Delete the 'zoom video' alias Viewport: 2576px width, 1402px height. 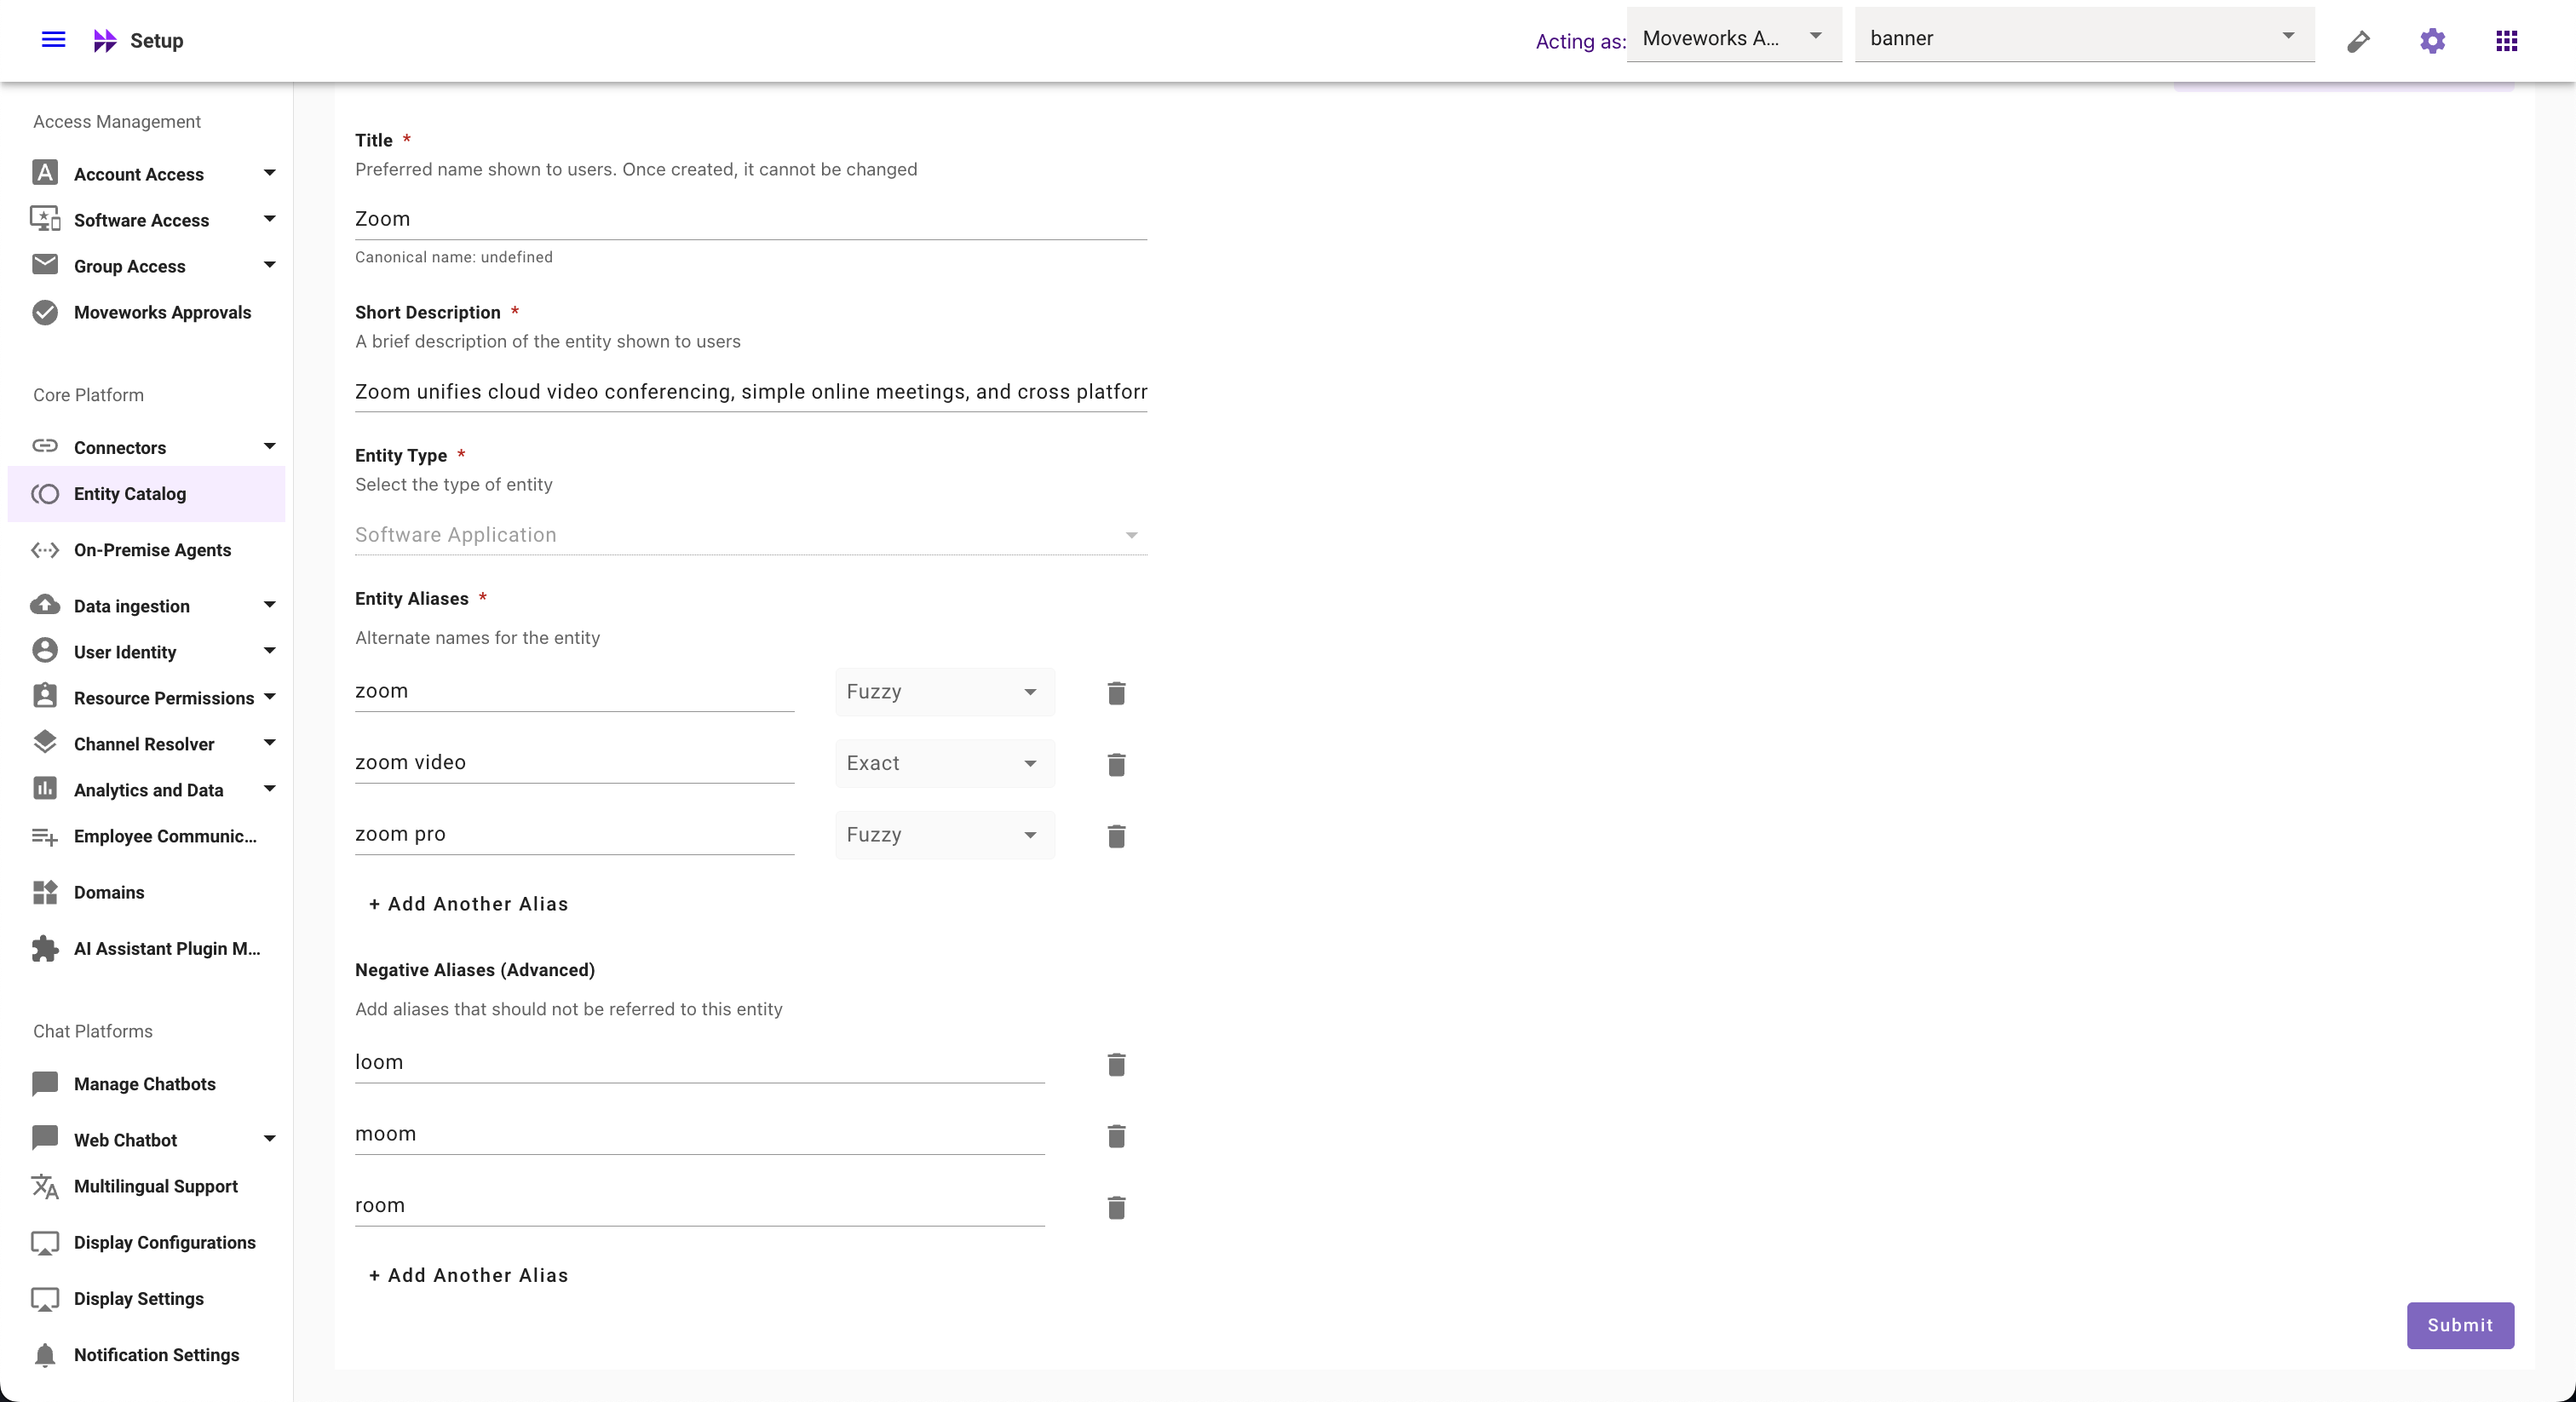pos(1116,765)
